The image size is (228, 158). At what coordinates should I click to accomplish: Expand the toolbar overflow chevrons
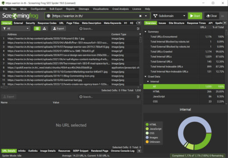pos(222,16)
